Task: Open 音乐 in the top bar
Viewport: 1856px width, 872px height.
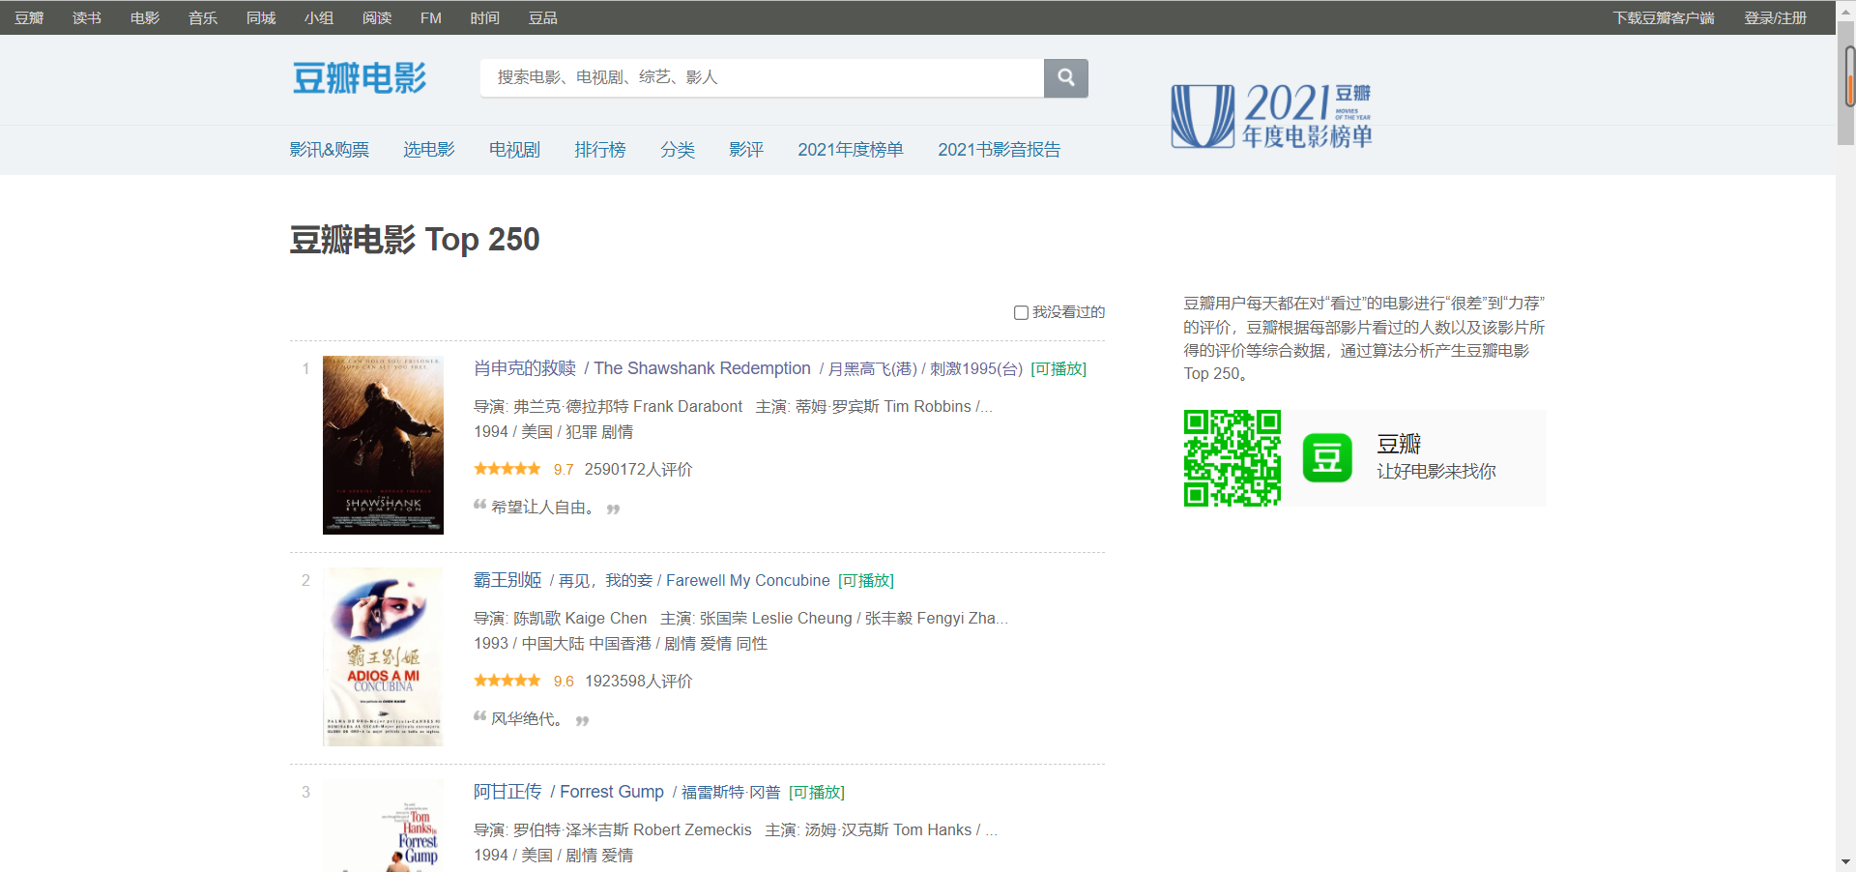Action: [203, 18]
